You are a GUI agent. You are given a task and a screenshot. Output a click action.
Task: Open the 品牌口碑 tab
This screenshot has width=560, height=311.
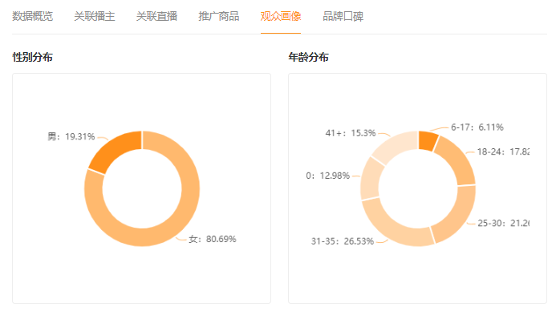(x=343, y=16)
